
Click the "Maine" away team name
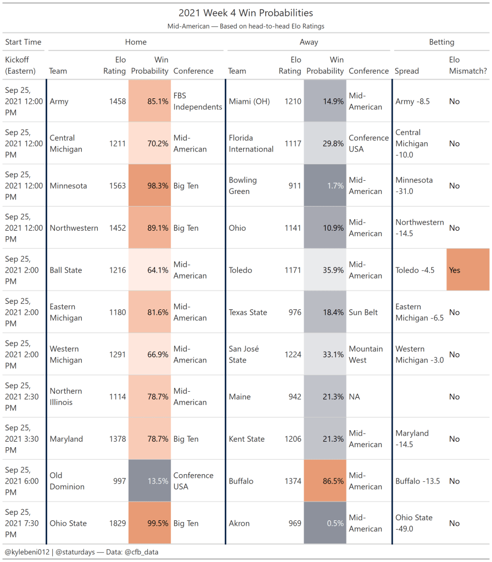click(239, 397)
